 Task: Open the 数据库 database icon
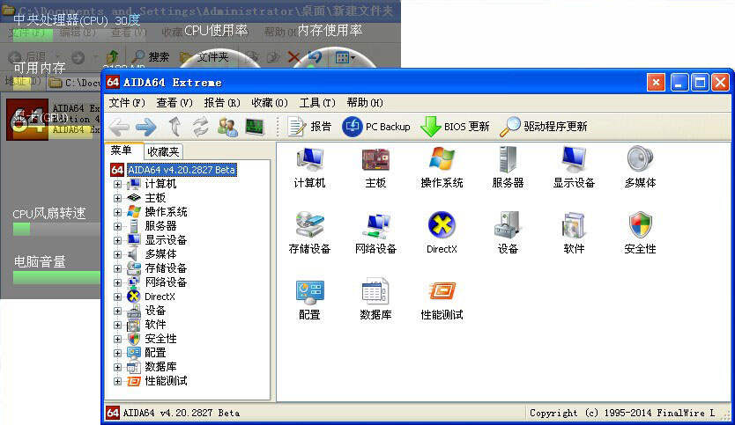pyautogui.click(x=375, y=299)
